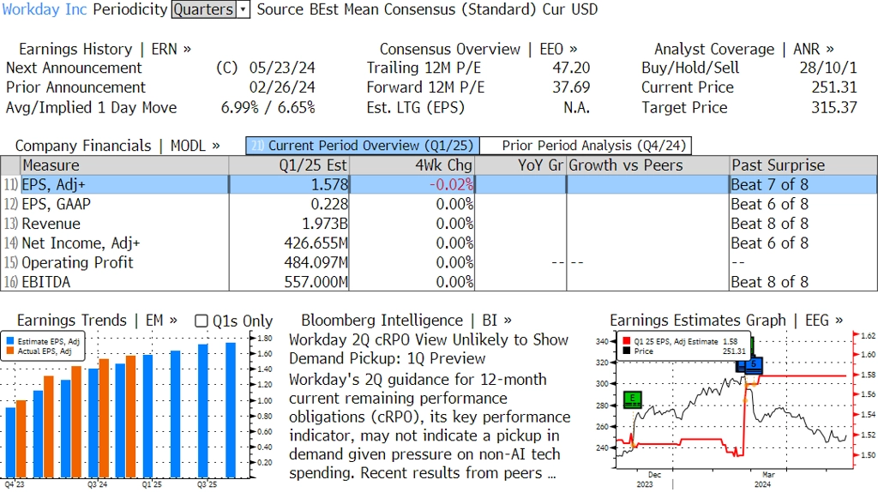Click the Quarters periodicity field
The height and width of the screenshot is (492, 878).
click(204, 9)
